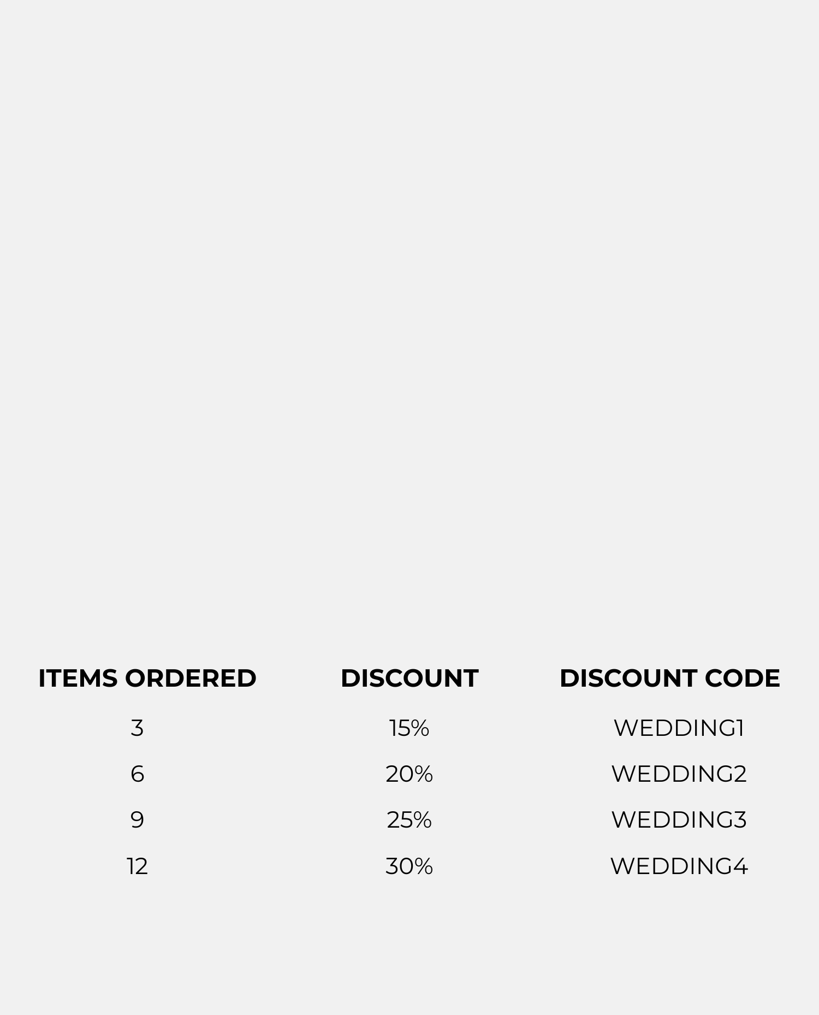This screenshot has width=819, height=1015.
Task: Click the digit 4 ending WEDDING4
Action: (740, 866)
